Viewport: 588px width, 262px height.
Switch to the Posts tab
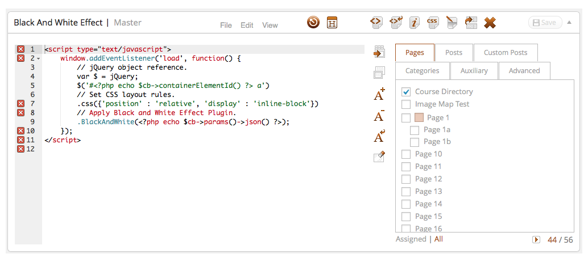[x=454, y=52]
